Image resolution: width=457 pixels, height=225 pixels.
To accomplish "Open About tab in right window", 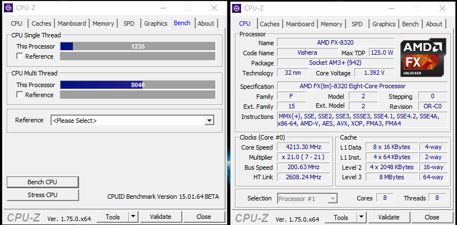I will [x=434, y=24].
